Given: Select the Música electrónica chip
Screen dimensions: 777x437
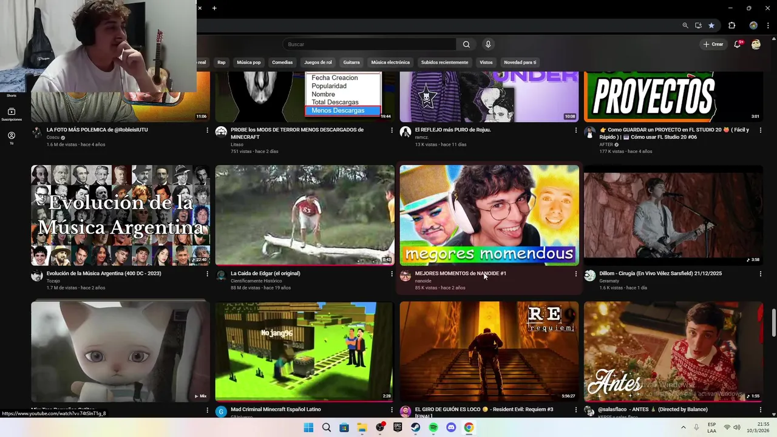Looking at the screenshot, I should tap(390, 63).
